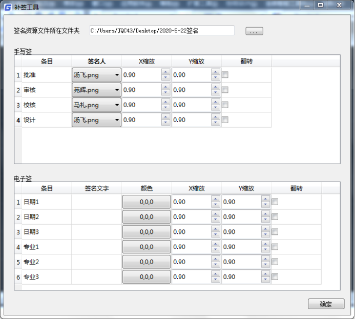Tick the flip checkbox for 专业3 row
This screenshot has height=319, width=355.
275,277
